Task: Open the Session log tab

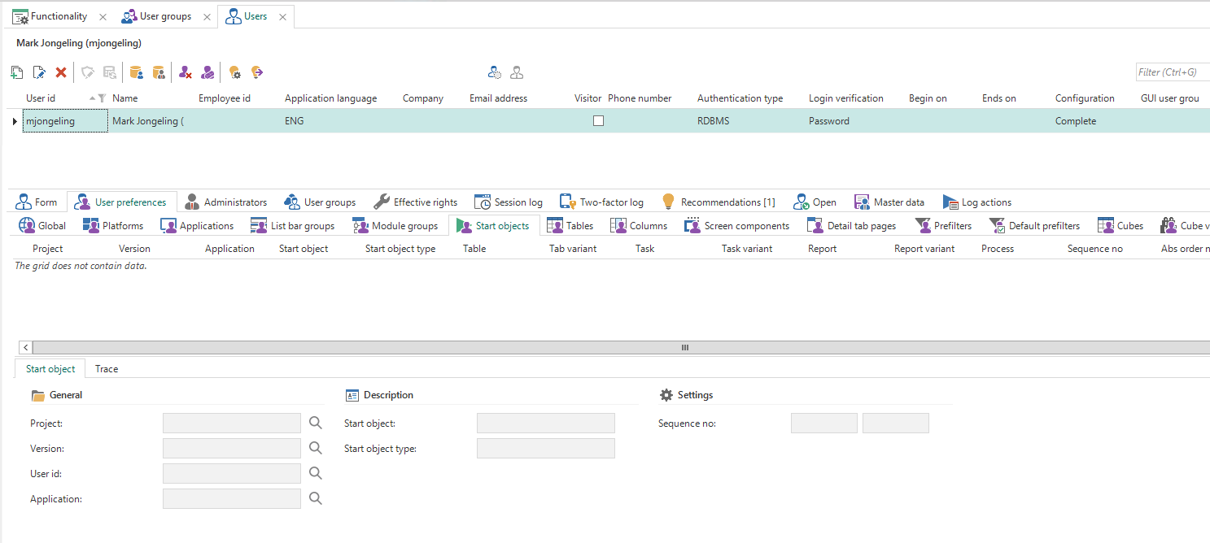Action: (x=508, y=202)
